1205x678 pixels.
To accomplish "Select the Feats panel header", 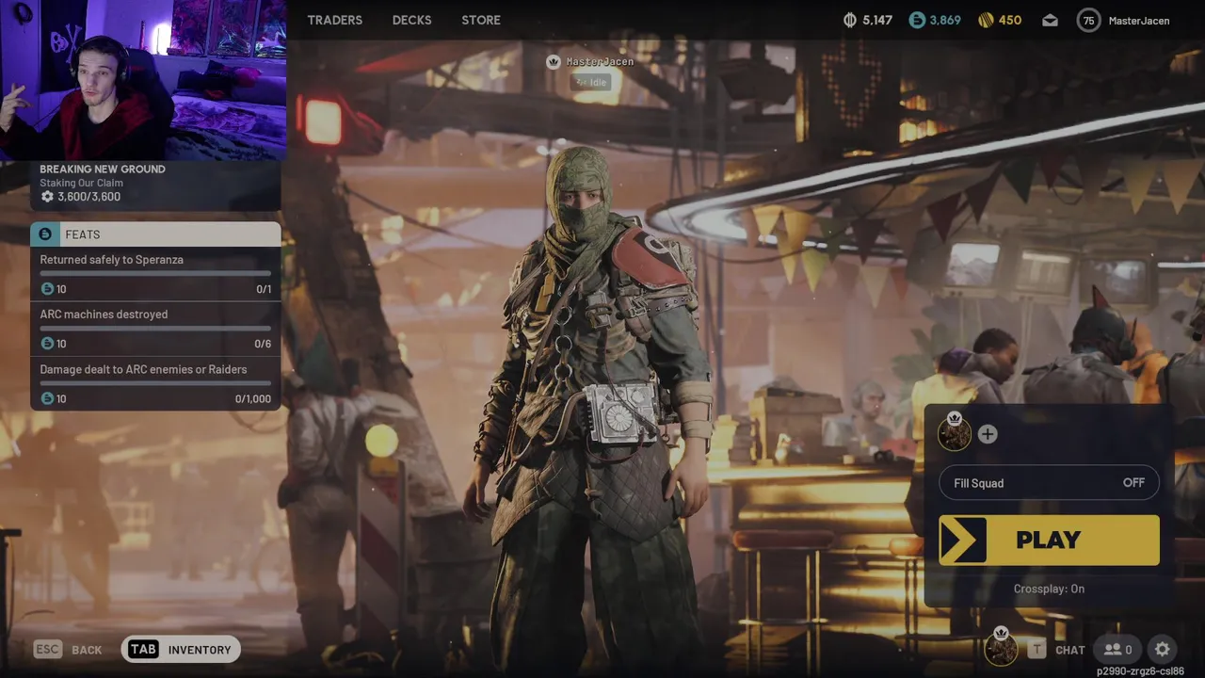I will pos(155,234).
